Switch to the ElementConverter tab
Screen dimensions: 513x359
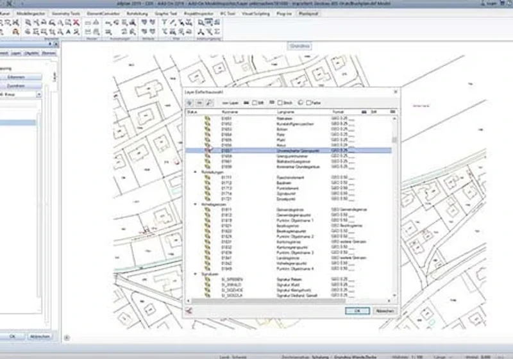[103, 13]
